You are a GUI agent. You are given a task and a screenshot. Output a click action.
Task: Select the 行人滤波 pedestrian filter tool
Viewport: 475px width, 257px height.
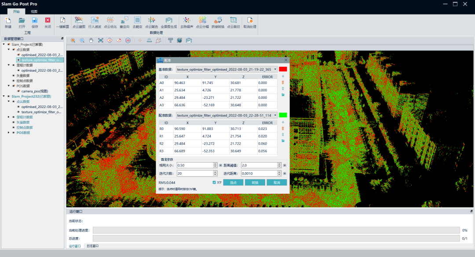(x=95, y=21)
